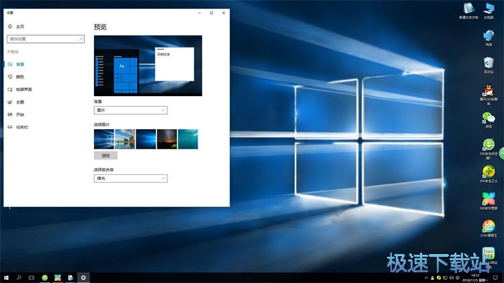Viewport: 504px width, 283px height.
Task: Select the dark blue Windows logo thumbnail
Action: click(146, 139)
